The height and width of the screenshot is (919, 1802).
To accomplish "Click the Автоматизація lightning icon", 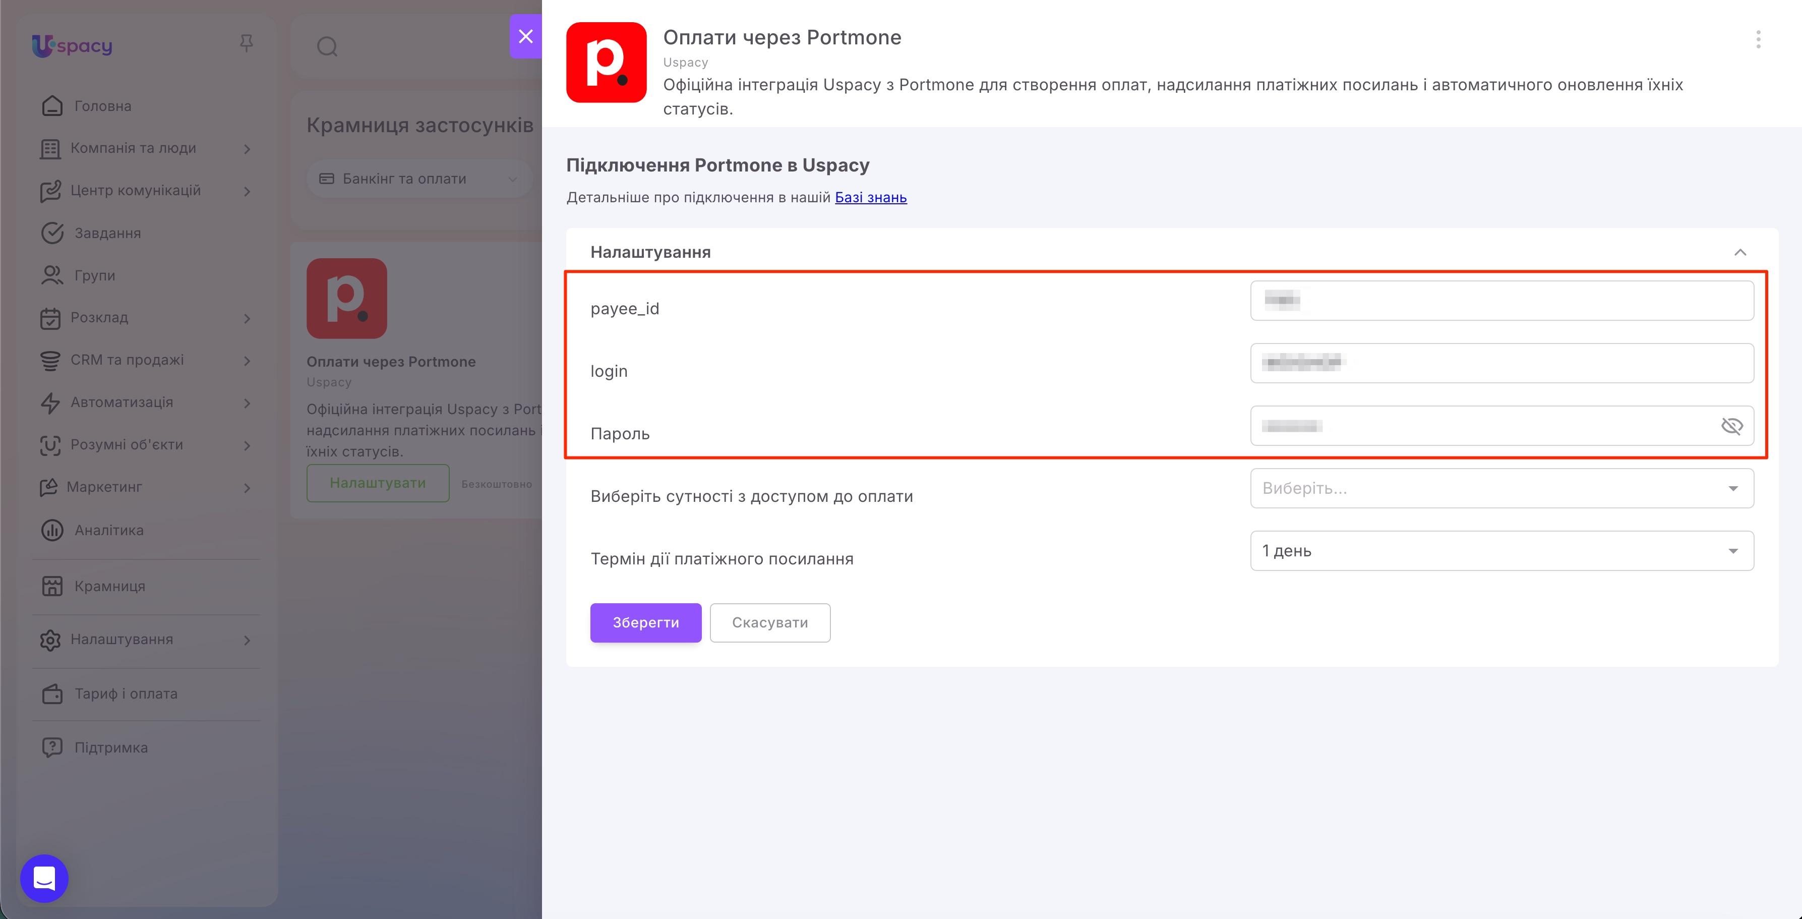I will tap(50, 403).
